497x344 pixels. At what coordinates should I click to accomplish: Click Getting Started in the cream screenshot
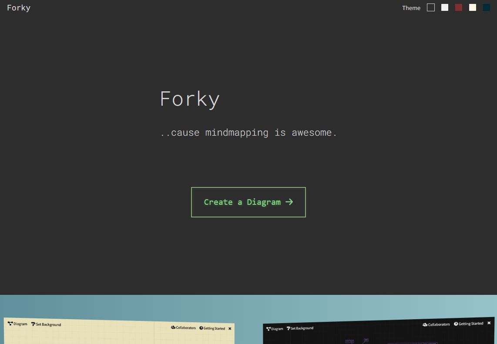tap(212, 328)
